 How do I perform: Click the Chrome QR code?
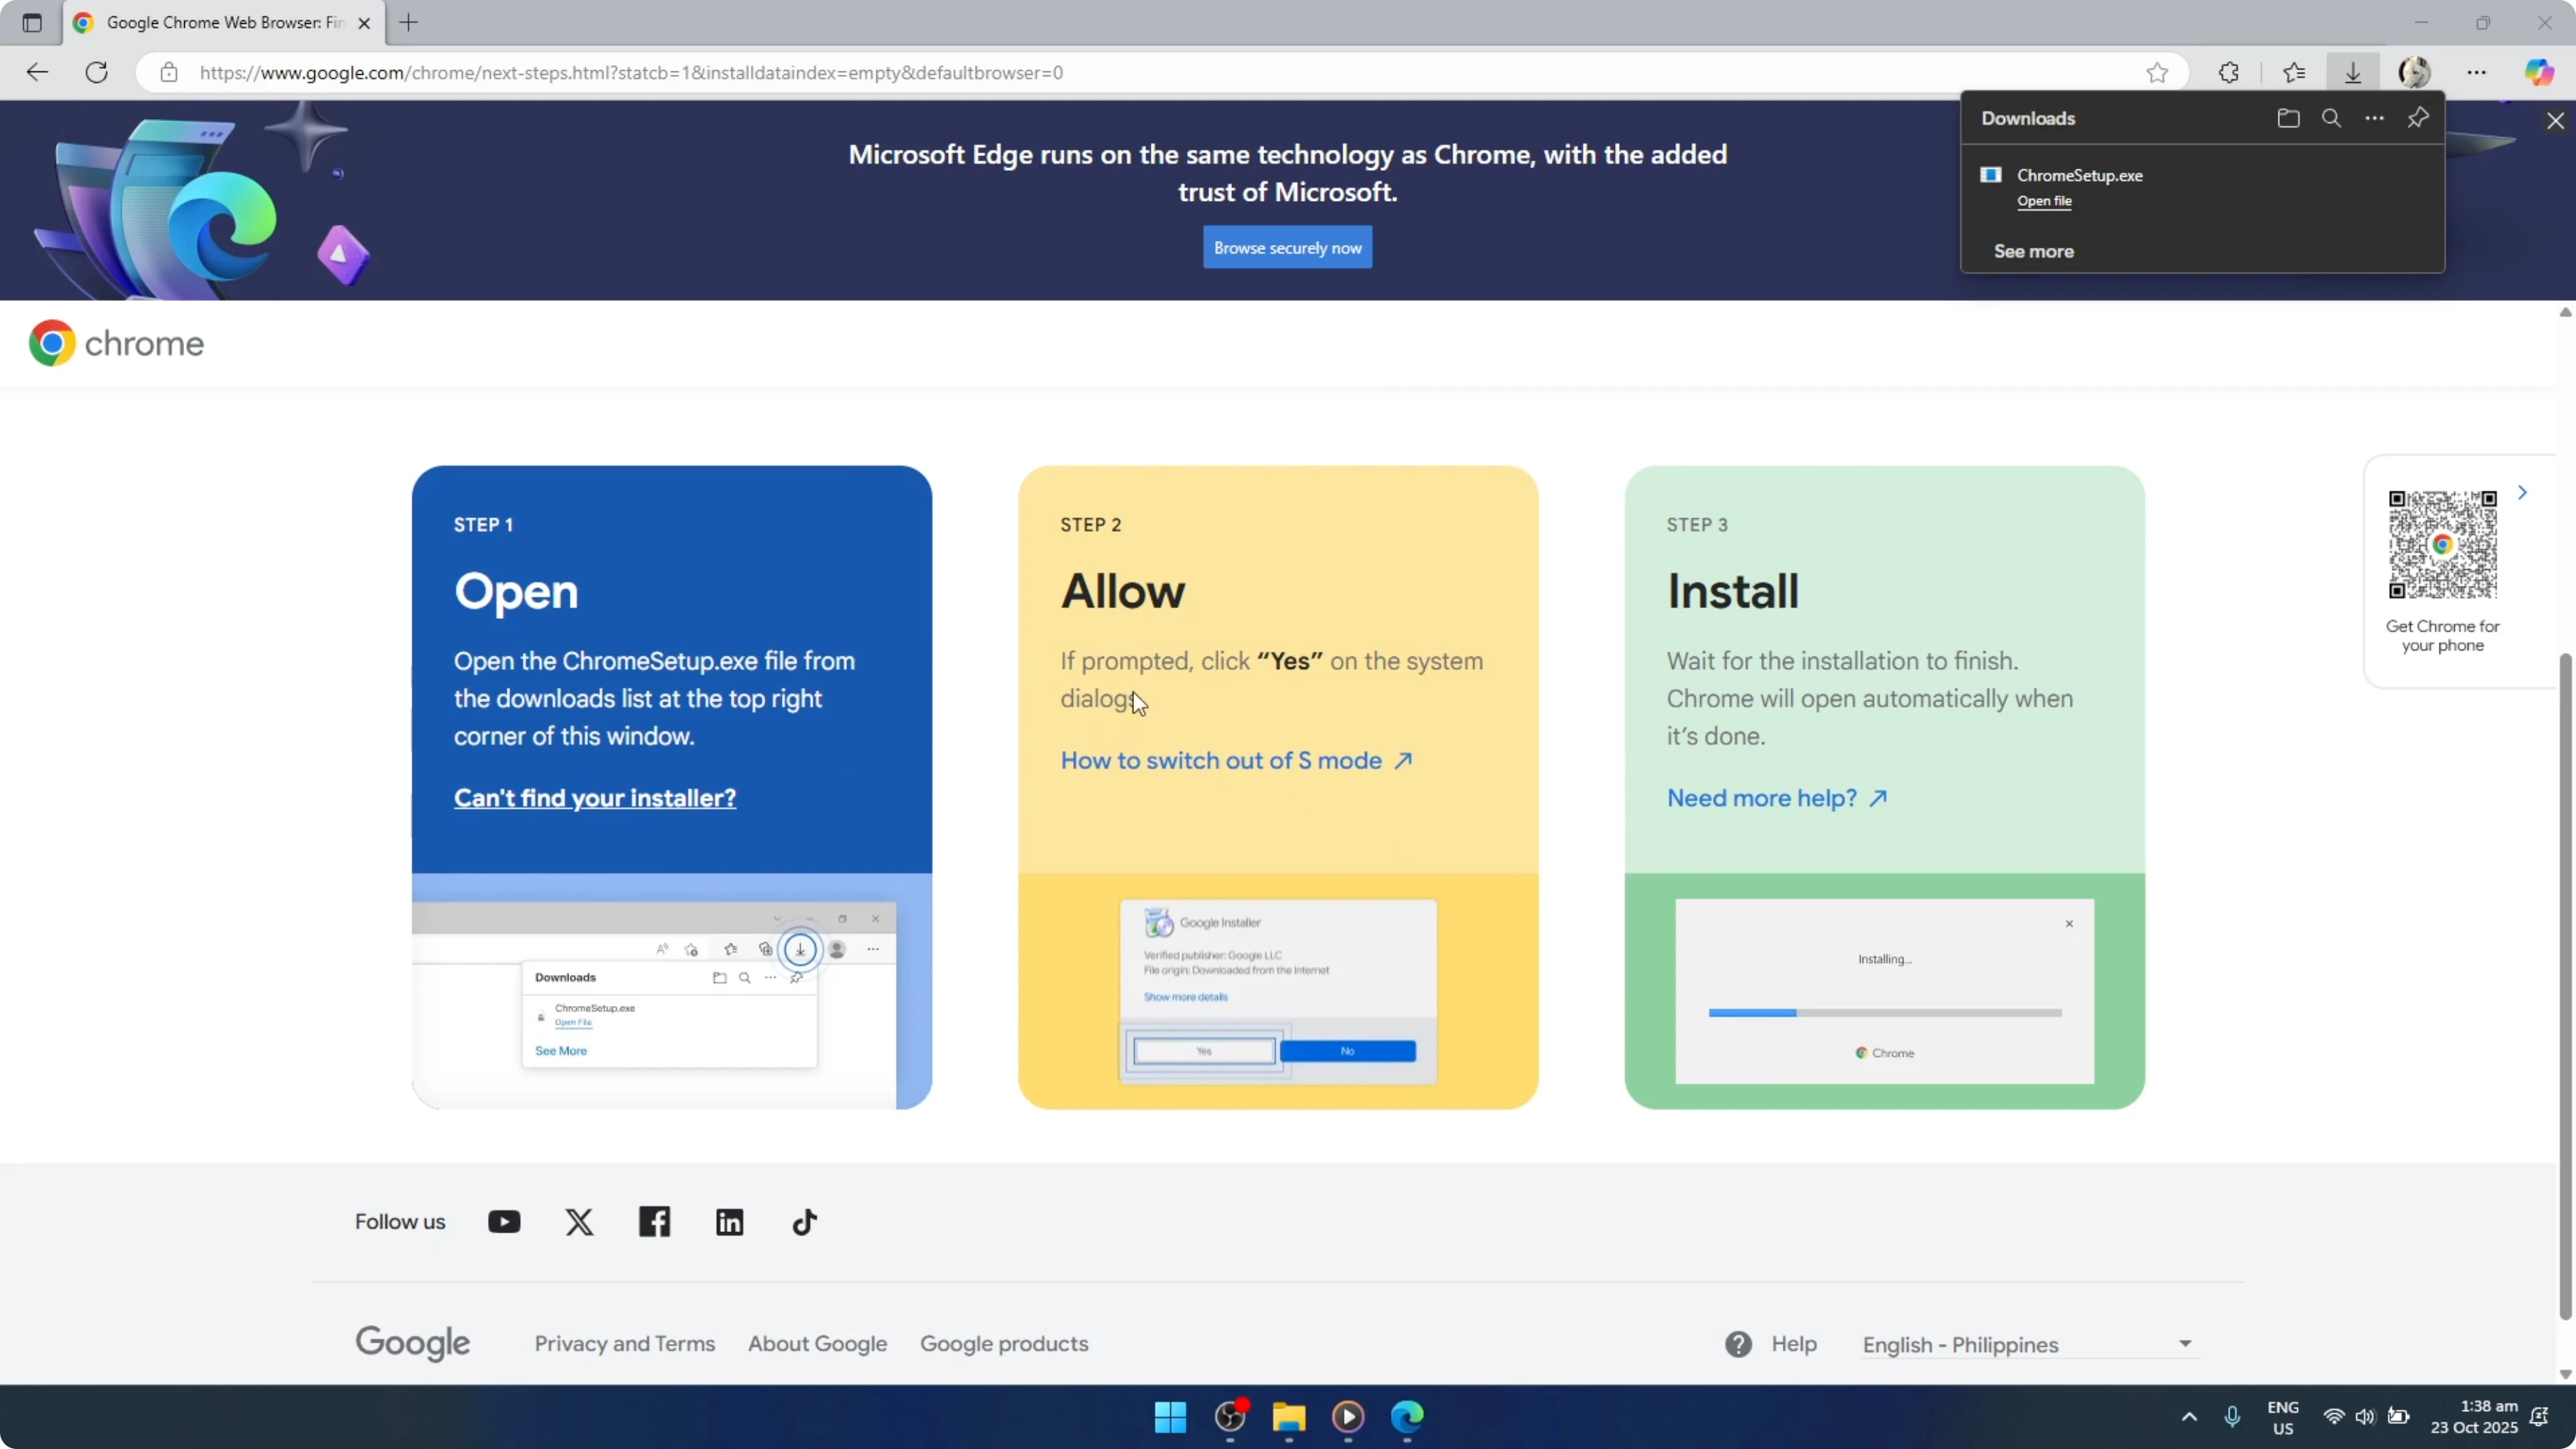pos(2442,545)
